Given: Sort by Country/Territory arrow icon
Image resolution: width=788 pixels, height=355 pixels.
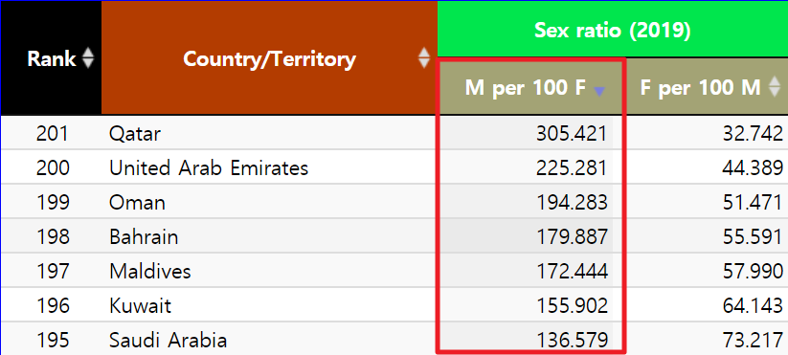Looking at the screenshot, I should tap(424, 58).
